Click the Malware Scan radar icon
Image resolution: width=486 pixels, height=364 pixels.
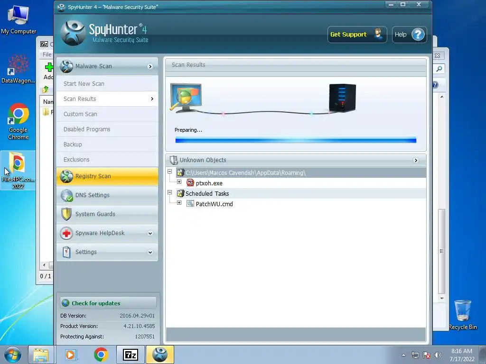coord(66,66)
